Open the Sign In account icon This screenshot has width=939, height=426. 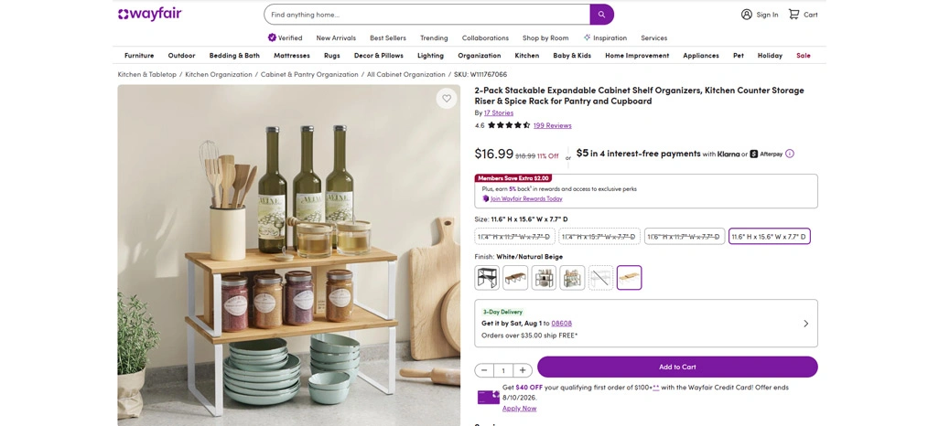pyautogui.click(x=746, y=15)
